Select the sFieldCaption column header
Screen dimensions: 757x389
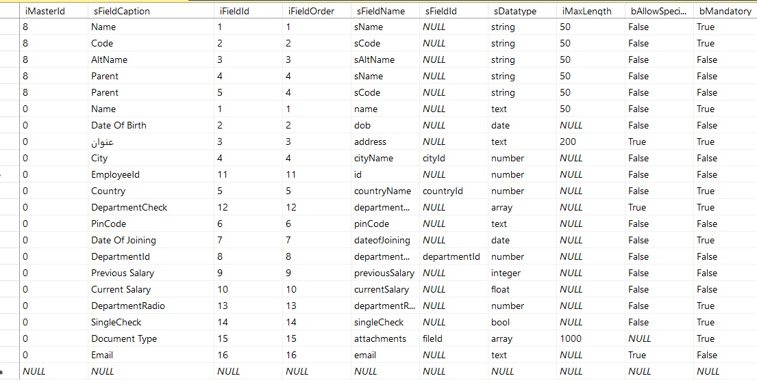(x=121, y=11)
